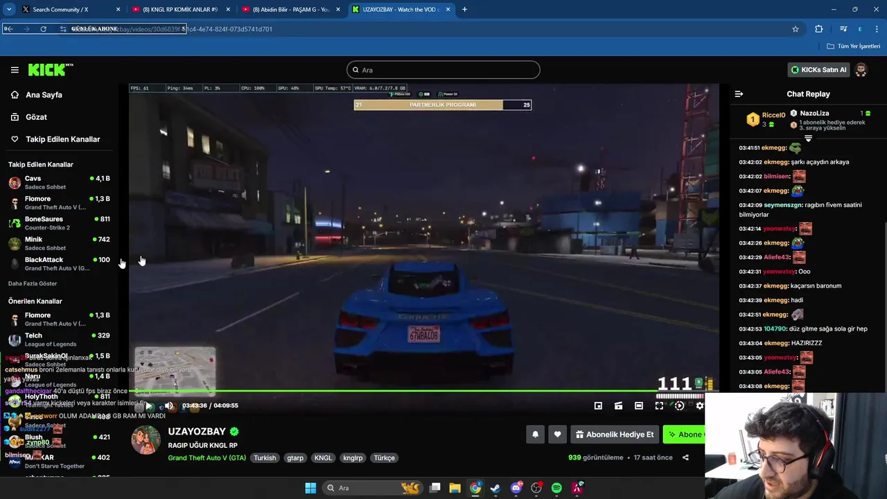Switch to KNGL RP KOMİK ANLAR tab

point(181,10)
